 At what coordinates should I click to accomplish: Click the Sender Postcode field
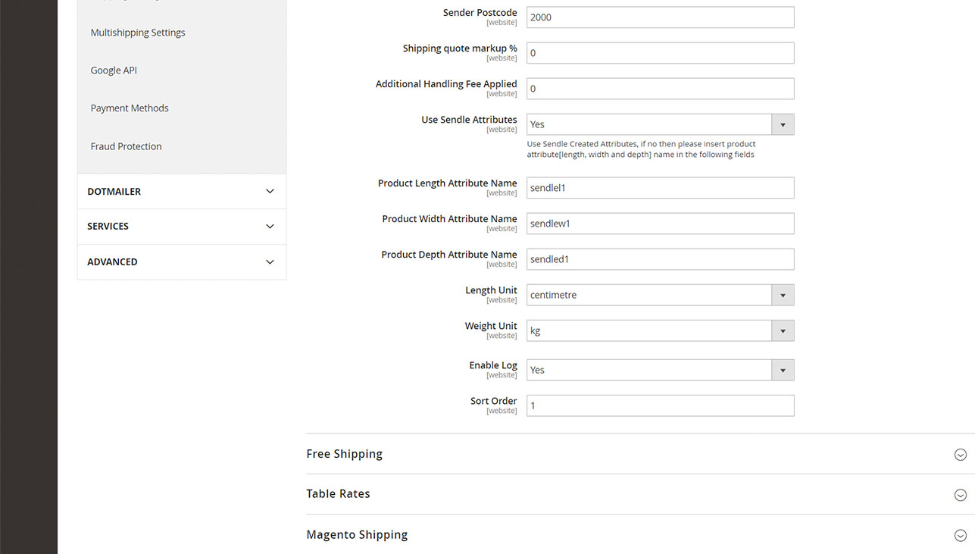[x=660, y=17]
